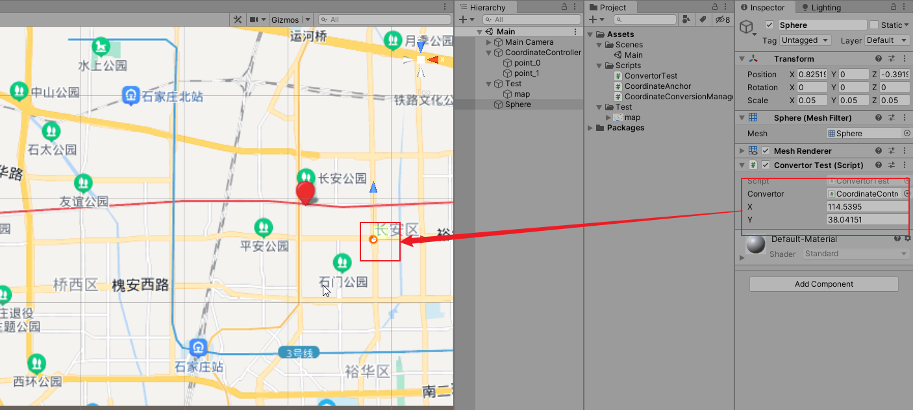913x410 pixels.
Task: Toggle hidden packages visibility in Project
Action: 722,20
